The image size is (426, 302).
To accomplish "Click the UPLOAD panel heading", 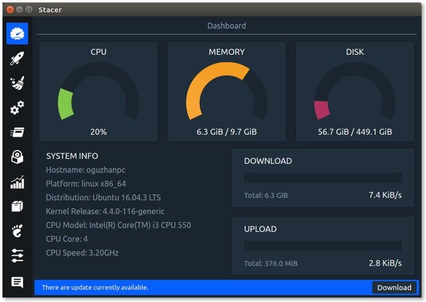I will coord(260,229).
